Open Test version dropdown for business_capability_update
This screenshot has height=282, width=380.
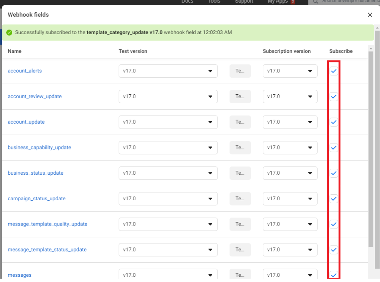click(x=168, y=148)
